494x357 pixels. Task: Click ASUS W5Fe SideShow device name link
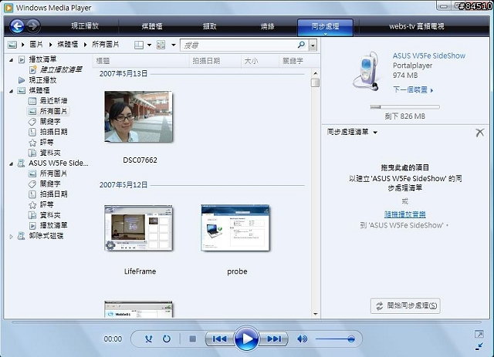coord(429,56)
